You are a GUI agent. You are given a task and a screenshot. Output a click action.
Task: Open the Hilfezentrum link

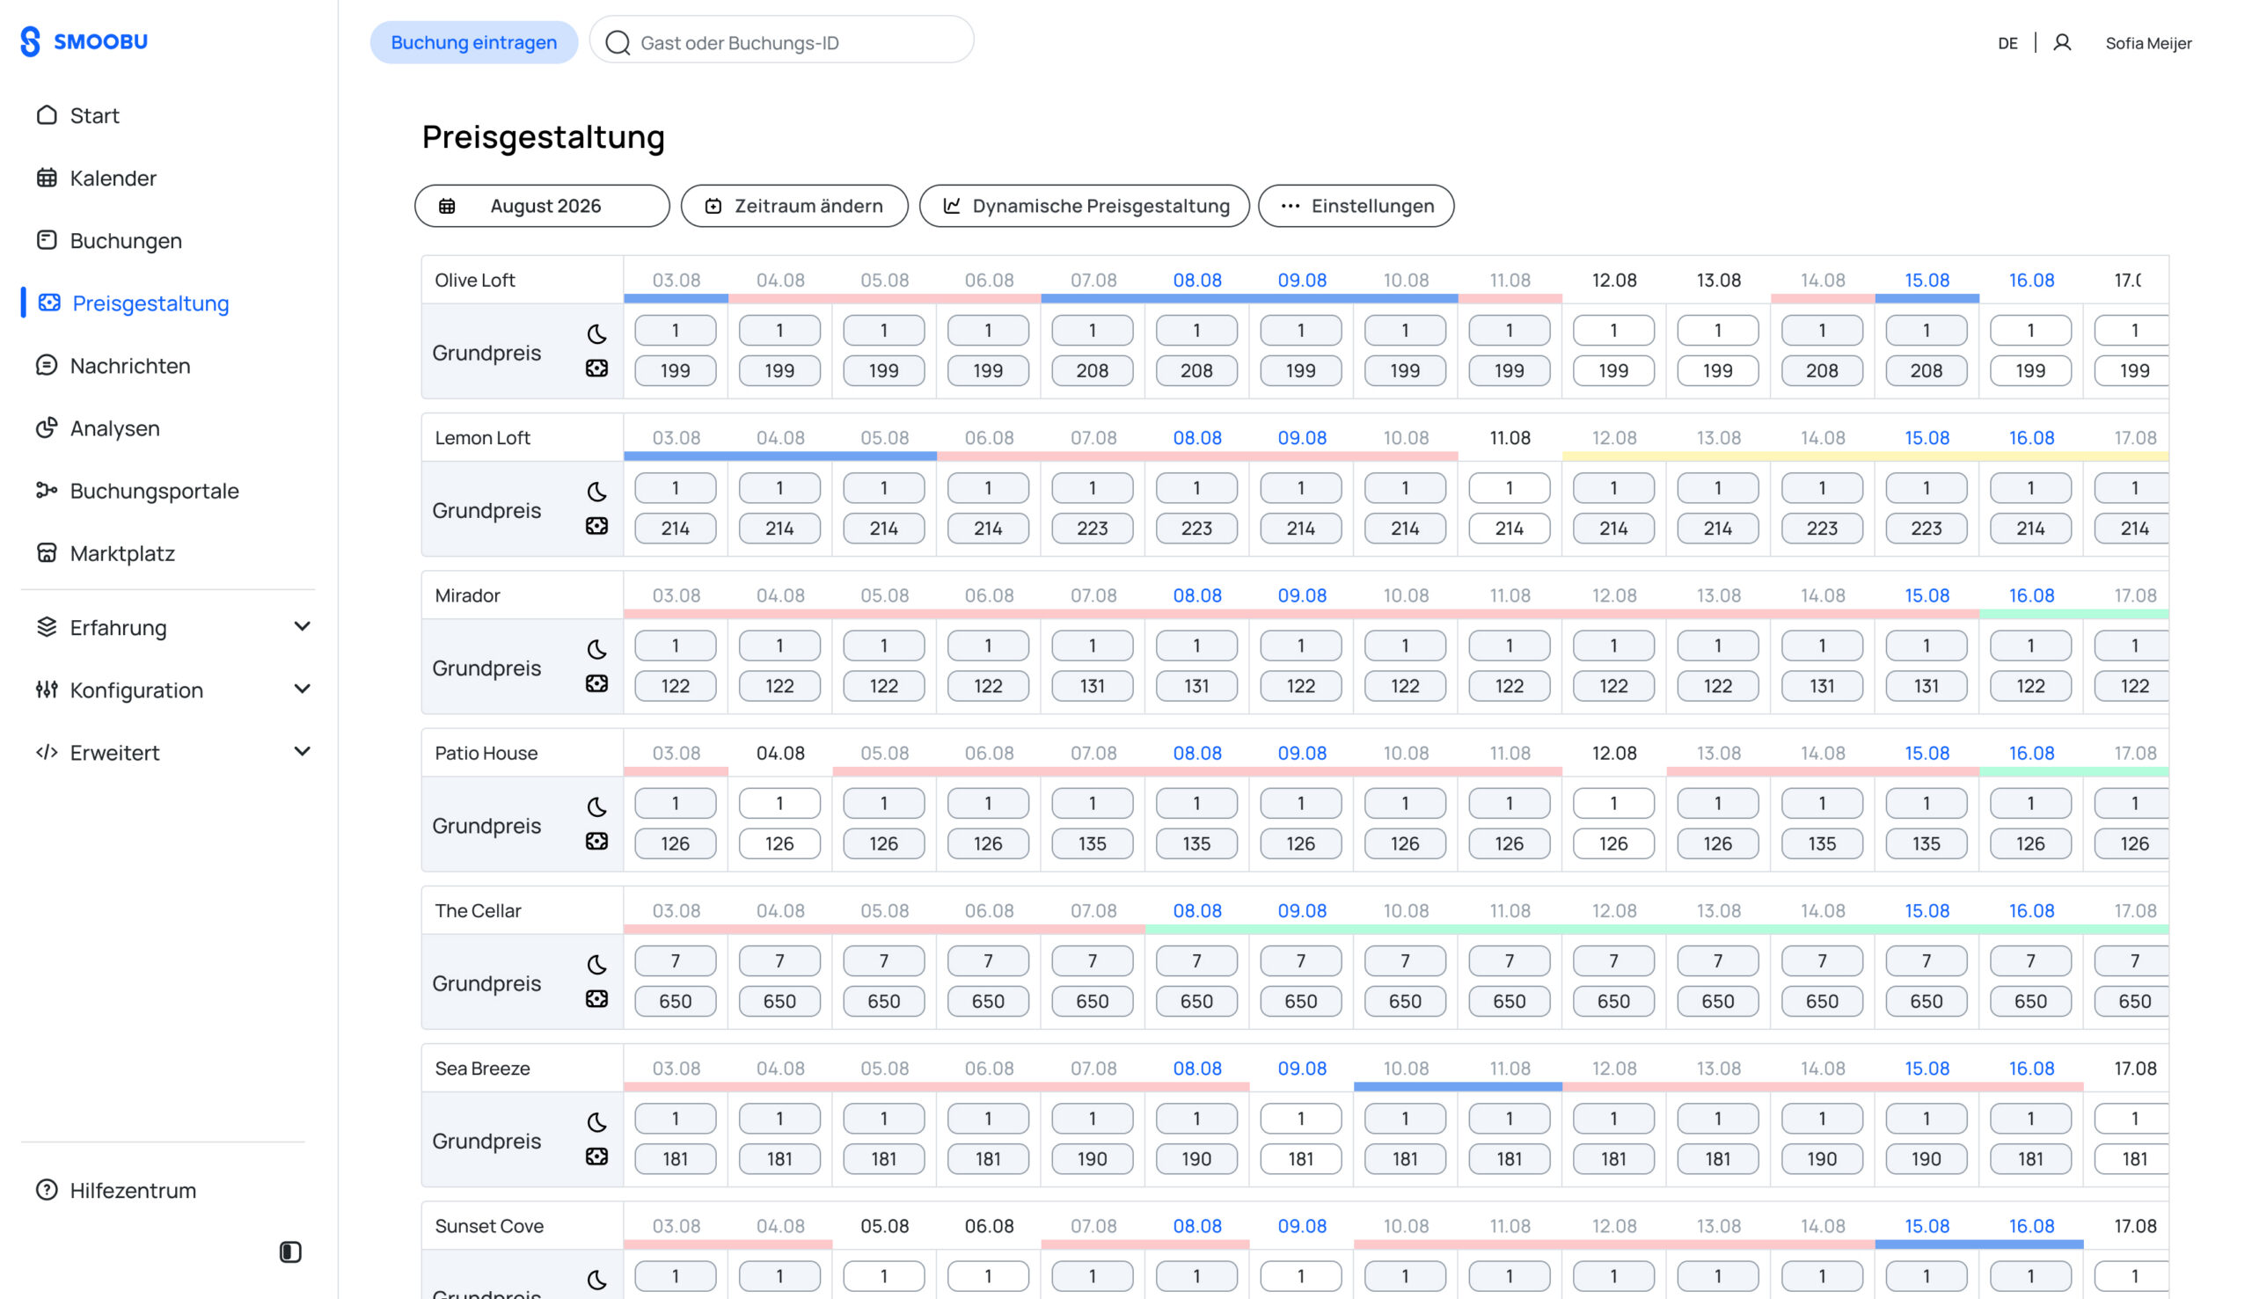(133, 1189)
